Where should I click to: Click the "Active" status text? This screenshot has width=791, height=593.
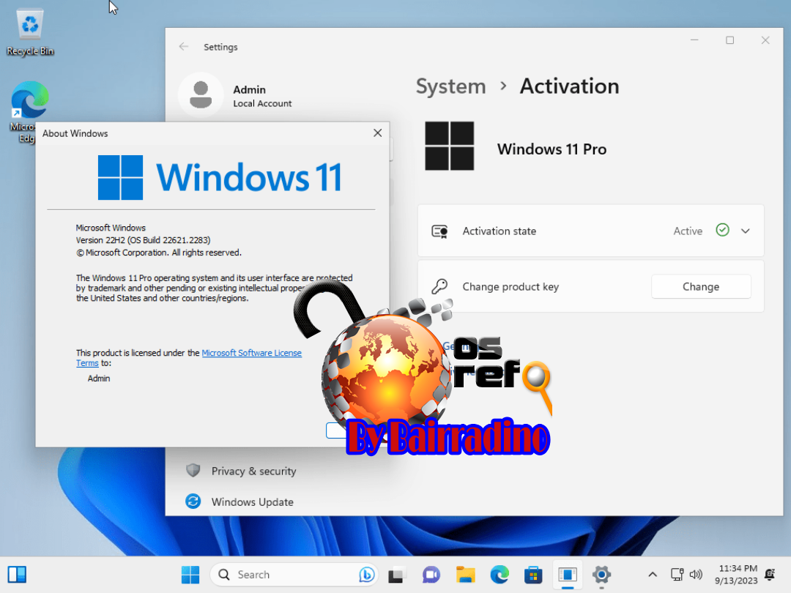pos(688,231)
